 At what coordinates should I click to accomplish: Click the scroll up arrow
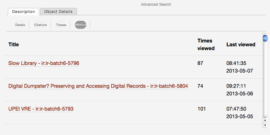265,120
